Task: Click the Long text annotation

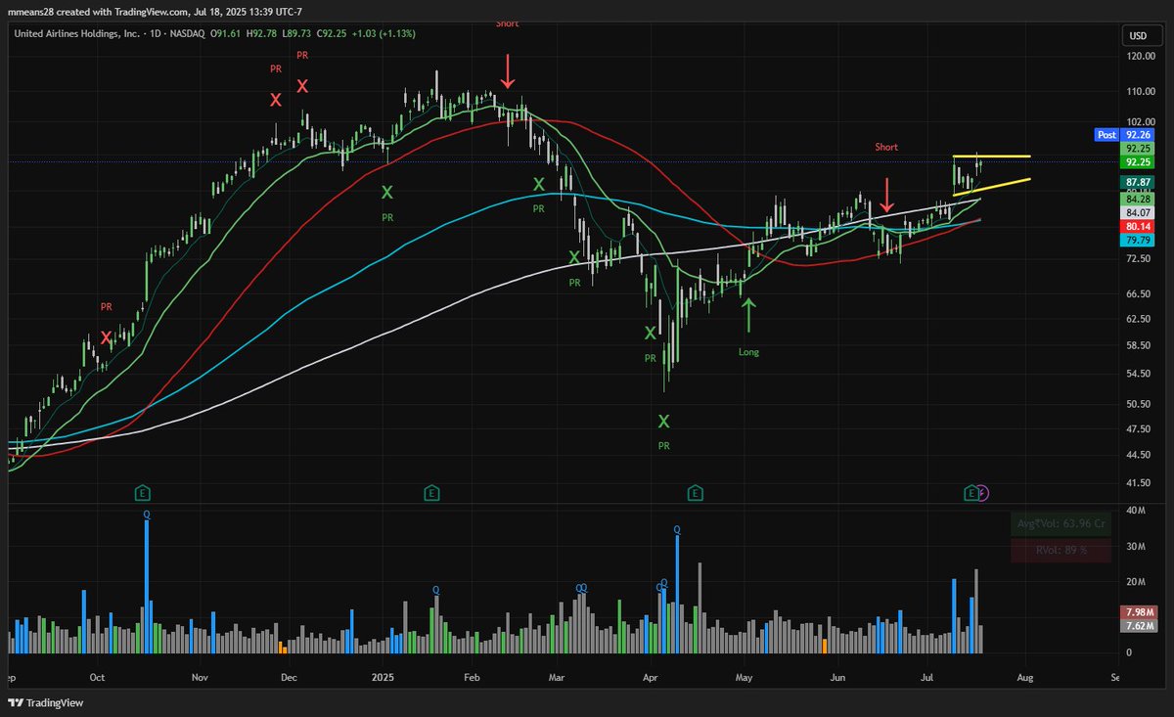Action: tap(748, 352)
